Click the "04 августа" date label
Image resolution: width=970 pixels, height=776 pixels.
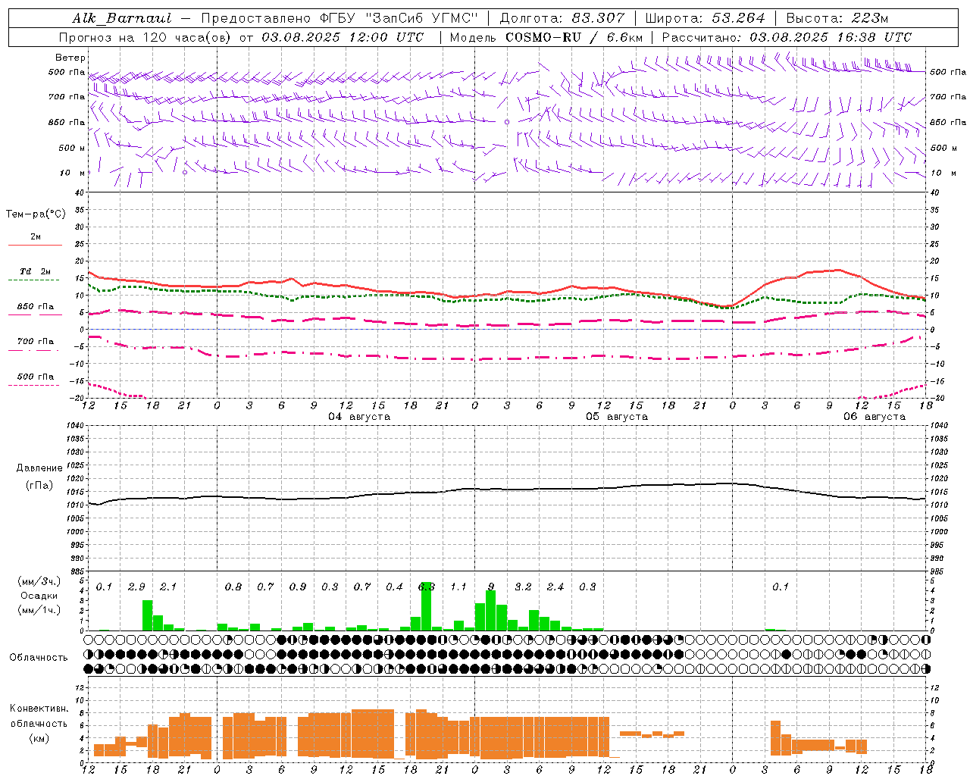click(x=359, y=417)
